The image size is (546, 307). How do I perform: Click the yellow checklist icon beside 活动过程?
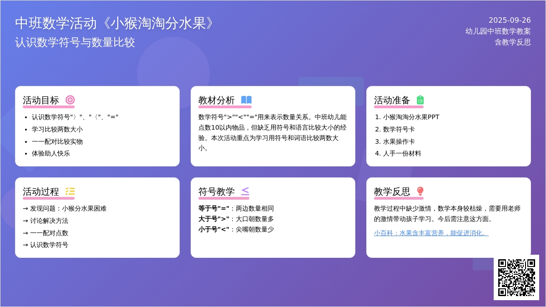70,191
